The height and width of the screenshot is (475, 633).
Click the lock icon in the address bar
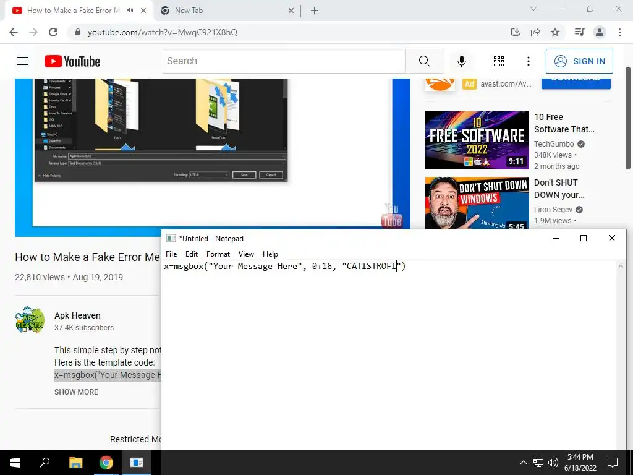coord(79,32)
